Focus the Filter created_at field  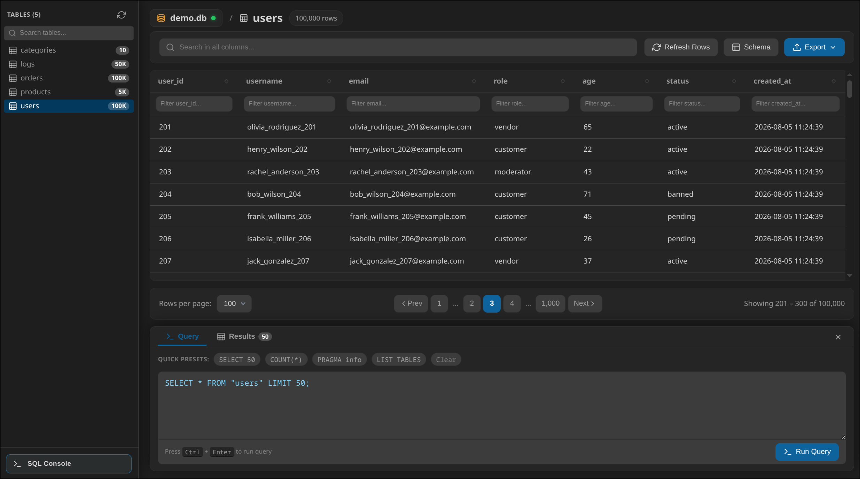tap(795, 104)
